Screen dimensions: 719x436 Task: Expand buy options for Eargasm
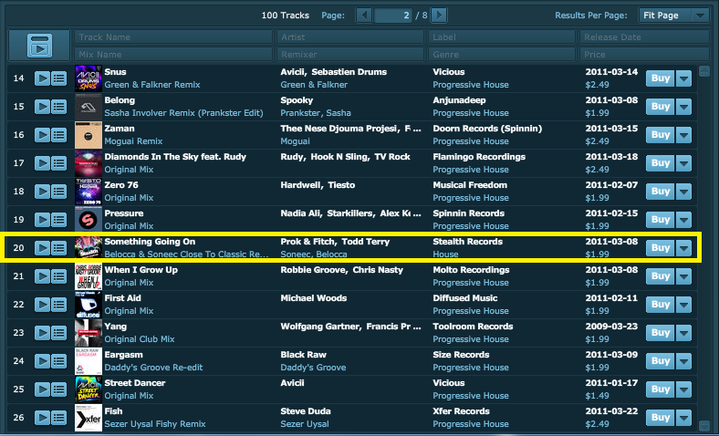[x=683, y=361]
